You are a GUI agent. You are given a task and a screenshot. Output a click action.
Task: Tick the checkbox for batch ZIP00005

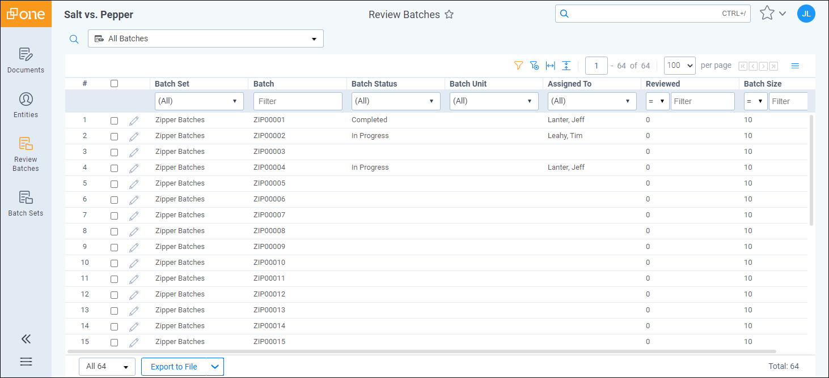(x=114, y=184)
